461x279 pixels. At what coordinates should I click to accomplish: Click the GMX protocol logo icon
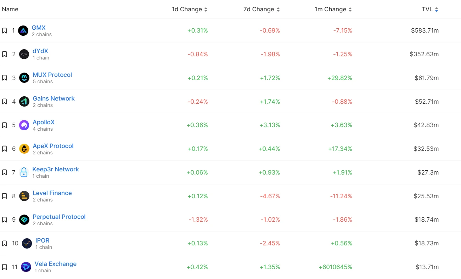23,31
